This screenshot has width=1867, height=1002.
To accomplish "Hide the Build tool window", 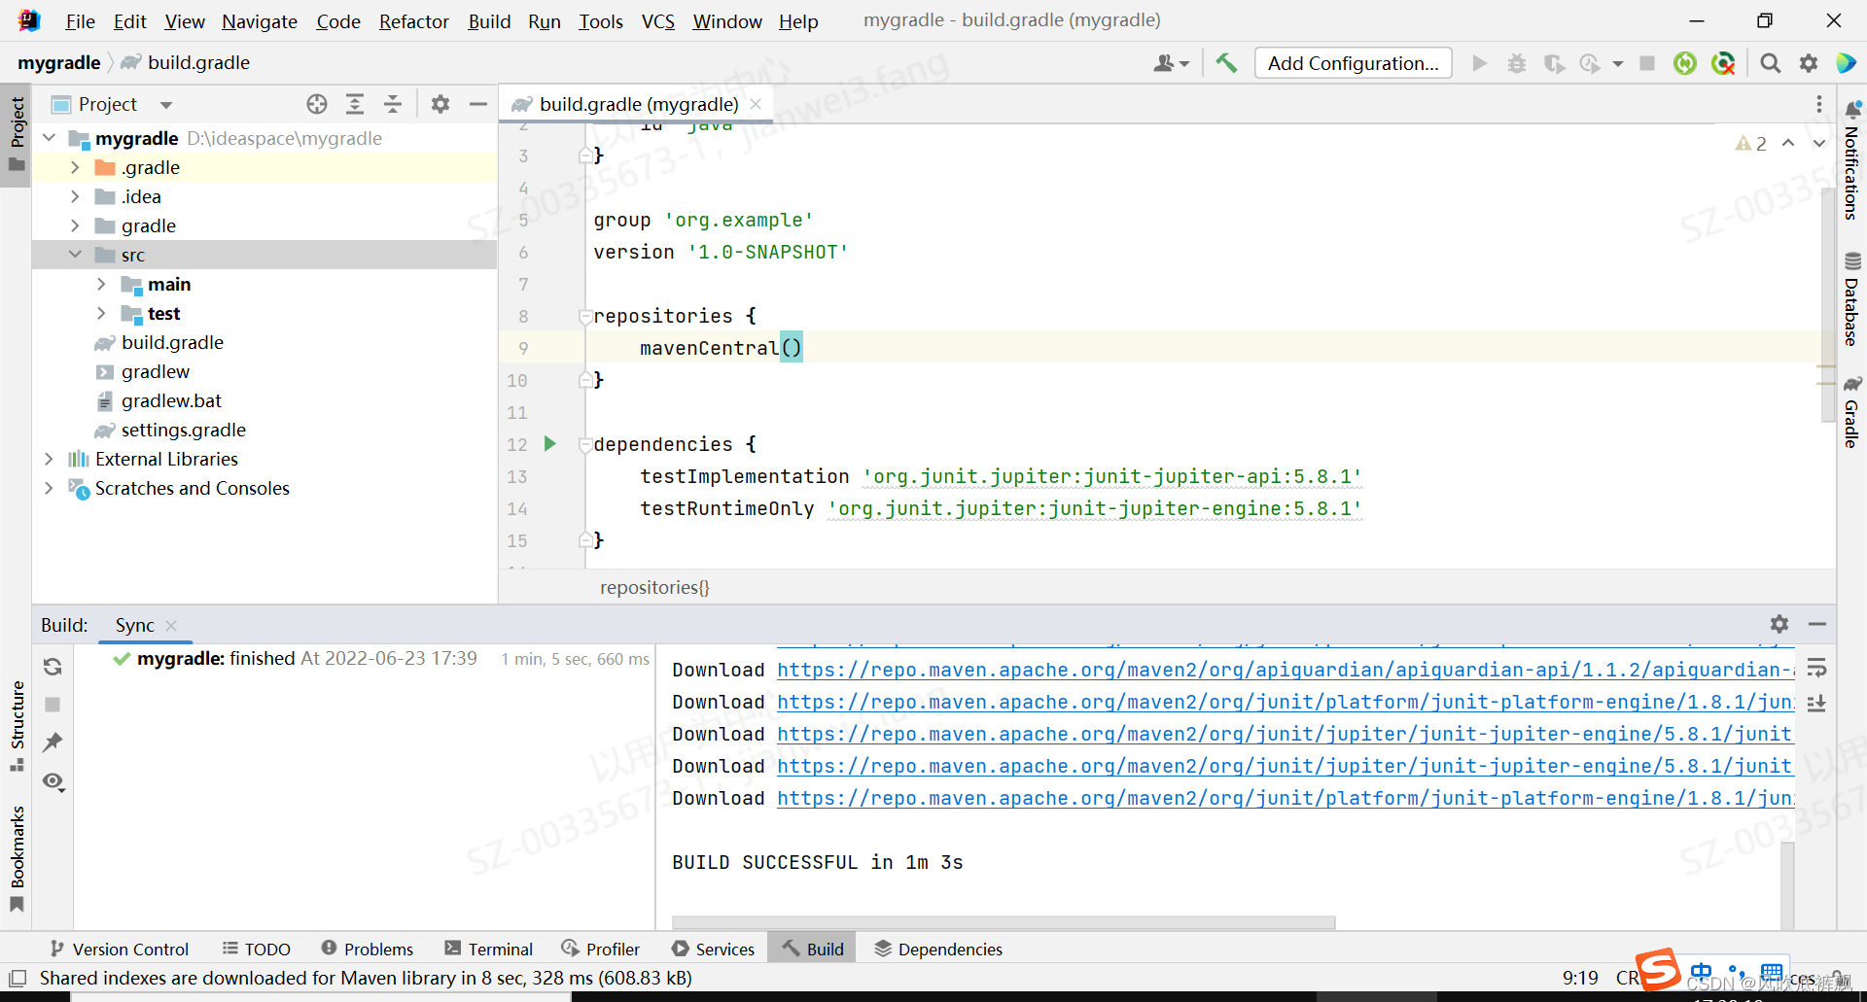I will 1817,624.
